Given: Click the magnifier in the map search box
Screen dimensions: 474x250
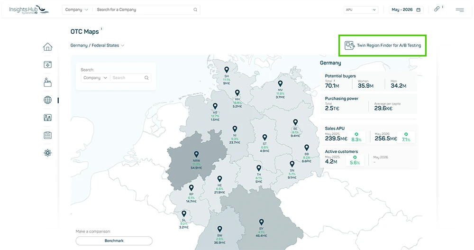Looking at the screenshot, I should [146, 78].
